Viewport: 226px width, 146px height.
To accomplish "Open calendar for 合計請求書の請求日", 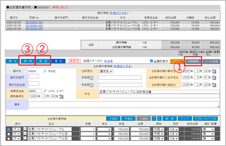I will 214,71.
